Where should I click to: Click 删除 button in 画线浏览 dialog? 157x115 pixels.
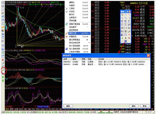click(x=68, y=106)
